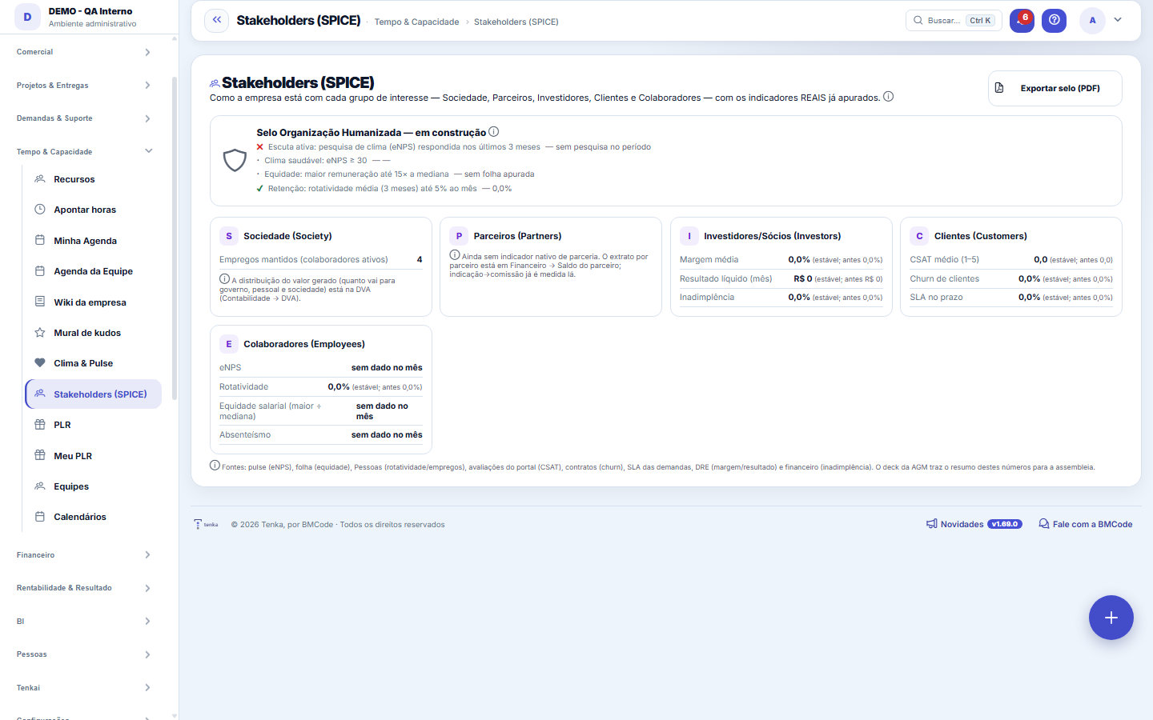Viewport: 1153px width, 720px height.
Task: Click the gift icon for PLR
Action: pos(40,425)
